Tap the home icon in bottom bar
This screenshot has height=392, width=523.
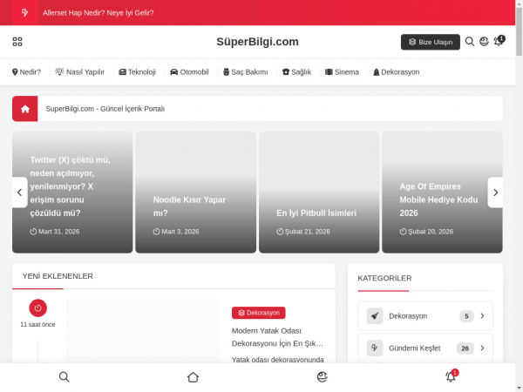click(x=193, y=376)
